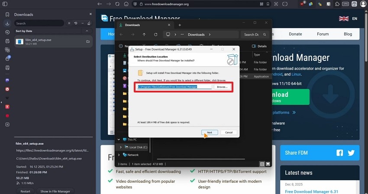The width and height of the screenshot is (368, 194).
Task: Click the browser Forward arrow
Action: (108, 4)
